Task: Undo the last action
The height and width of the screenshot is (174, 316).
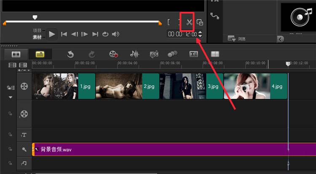Action: [70, 54]
